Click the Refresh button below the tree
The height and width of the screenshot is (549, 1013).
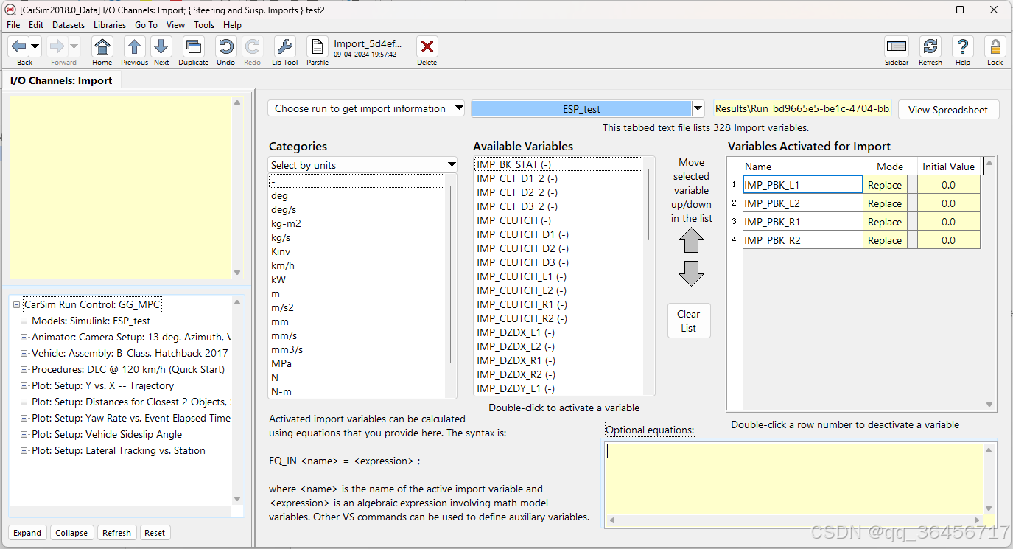click(x=116, y=533)
